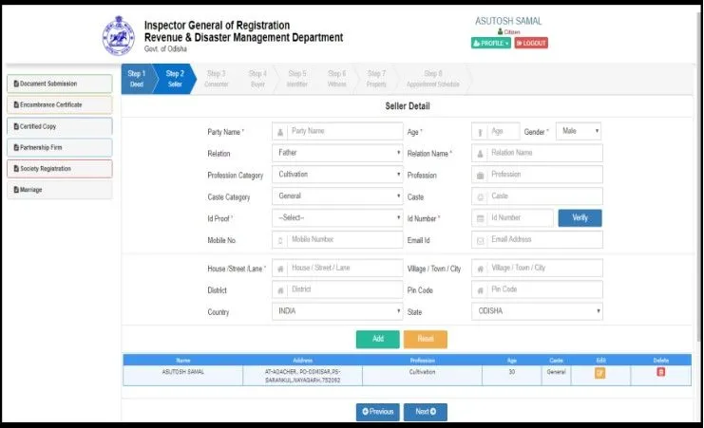This screenshot has height=428, width=704.
Task: Click the green Add button
Action: pos(377,339)
